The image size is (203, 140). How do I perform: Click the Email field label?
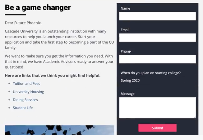(125, 30)
